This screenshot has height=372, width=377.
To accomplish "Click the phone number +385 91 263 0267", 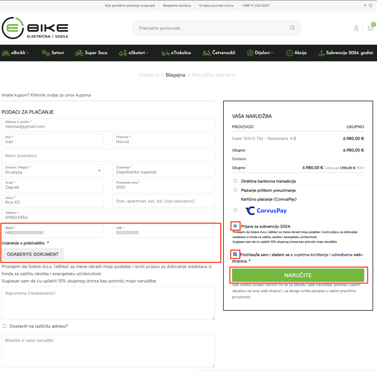I will [x=256, y=6].
